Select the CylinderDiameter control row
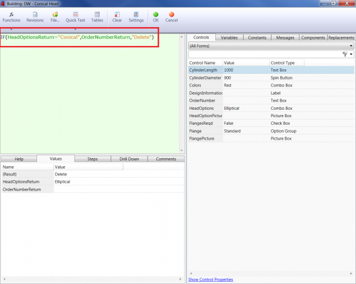356x284 pixels. tap(271, 78)
